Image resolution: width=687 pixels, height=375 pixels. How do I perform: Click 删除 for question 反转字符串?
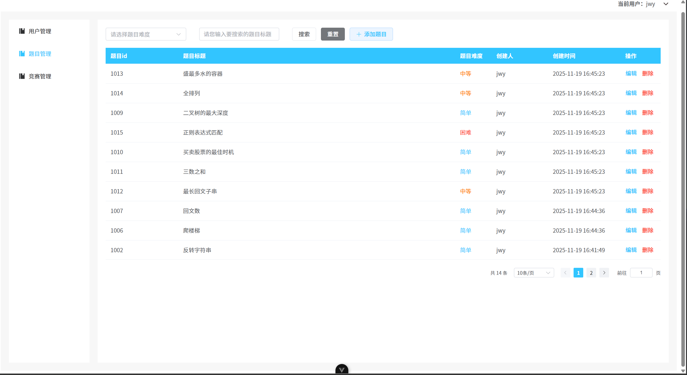click(x=648, y=250)
